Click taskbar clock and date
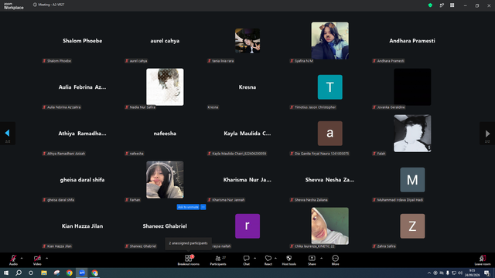Screen dimensions: 495x278 tap(473, 273)
